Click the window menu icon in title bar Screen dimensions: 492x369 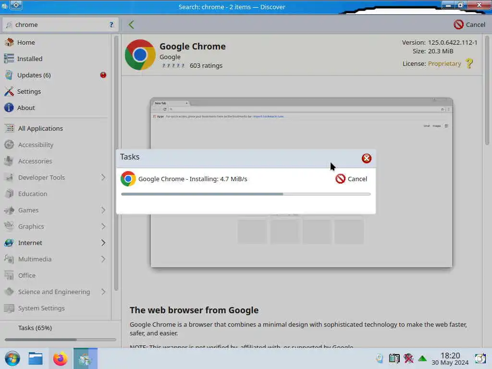point(5,6)
